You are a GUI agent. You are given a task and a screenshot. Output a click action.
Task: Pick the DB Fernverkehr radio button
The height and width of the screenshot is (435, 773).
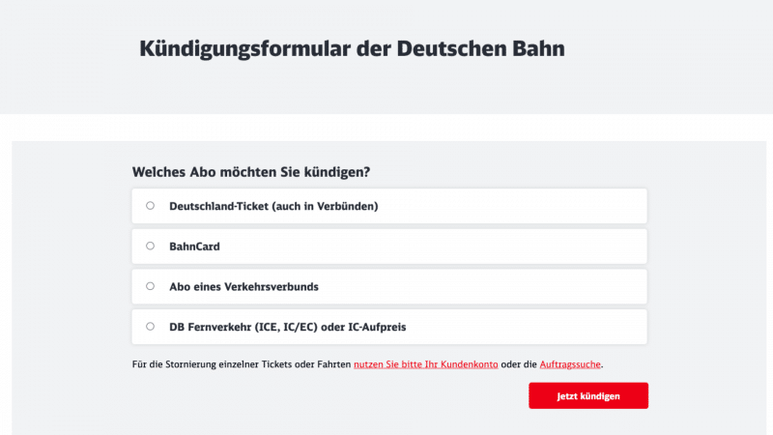pos(150,327)
